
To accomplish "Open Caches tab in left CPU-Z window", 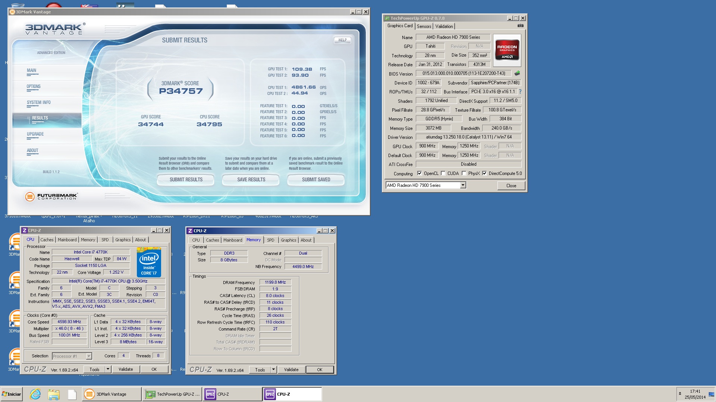I will click(47, 240).
